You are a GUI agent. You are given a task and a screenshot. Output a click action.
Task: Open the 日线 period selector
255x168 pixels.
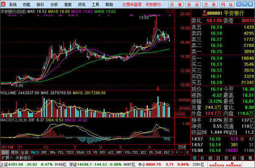tap(182, 147)
